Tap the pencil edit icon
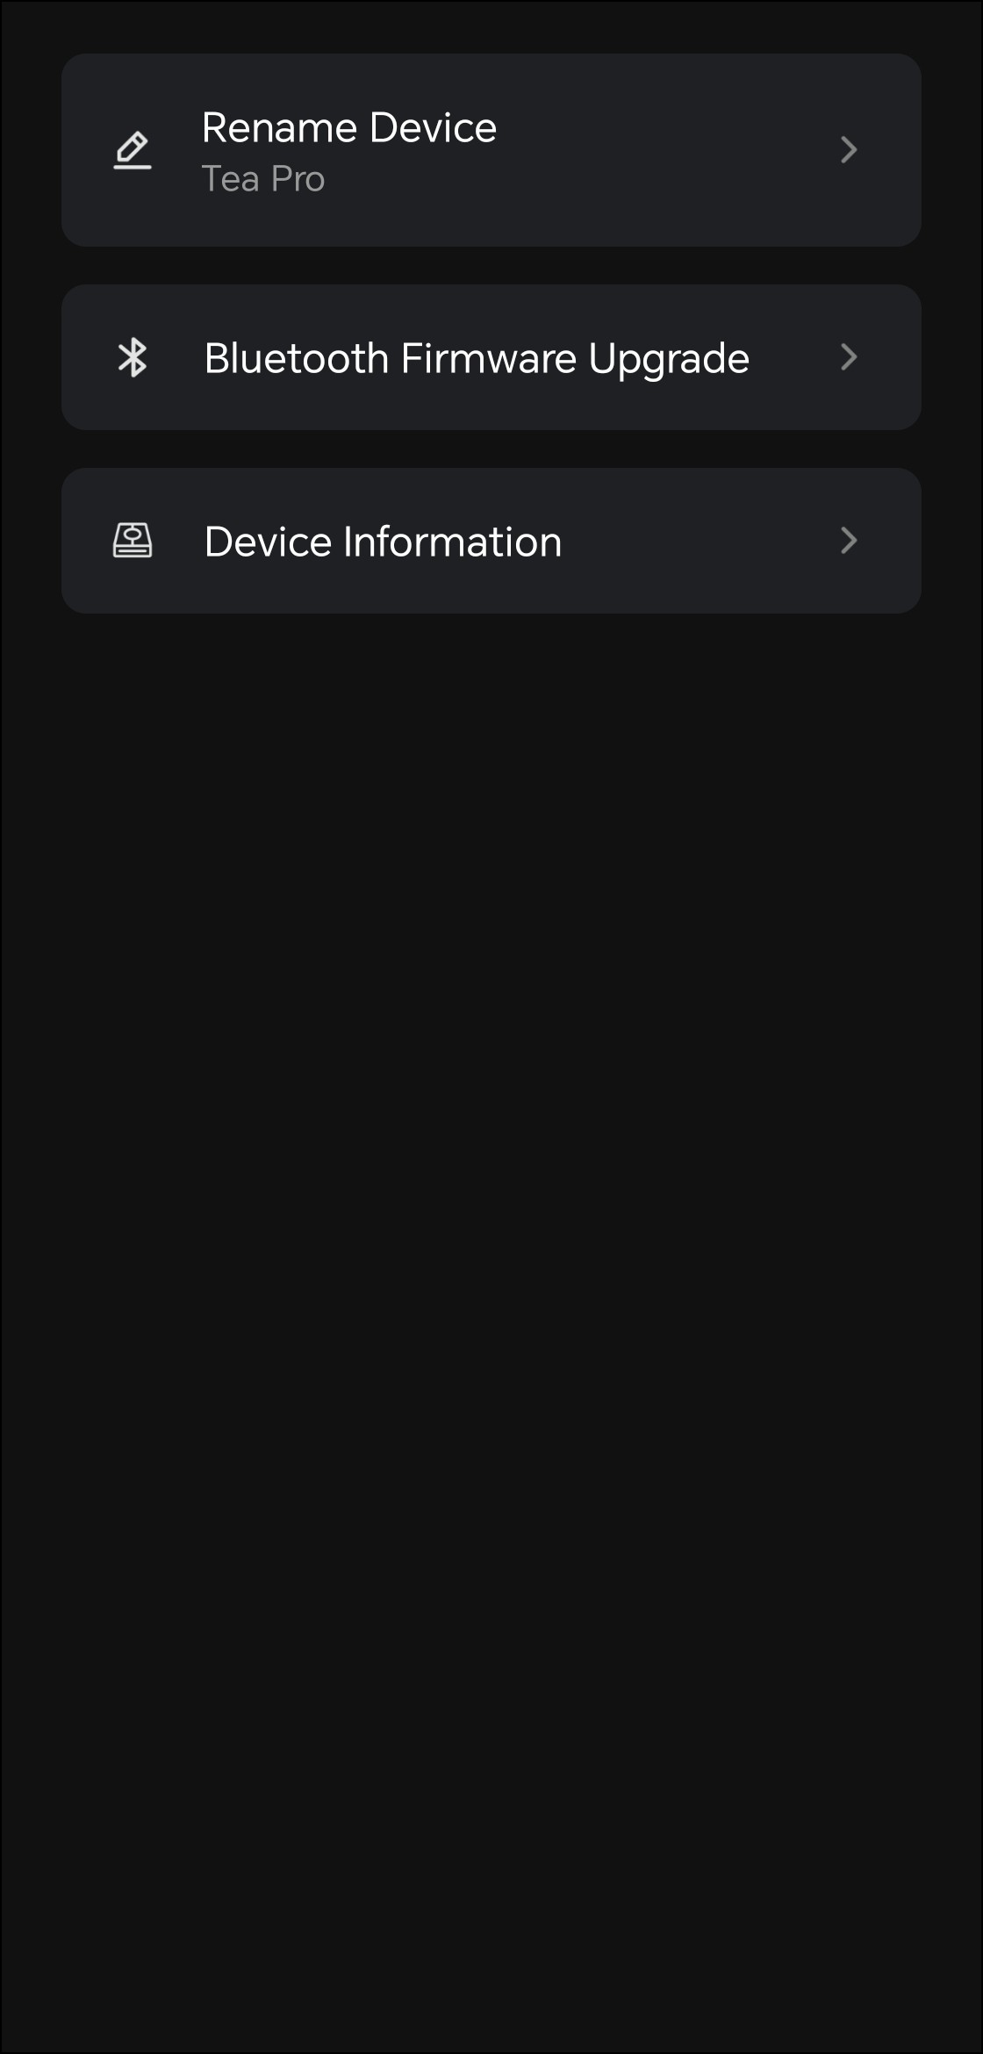Screen dimensions: 983x2054 pos(133,150)
